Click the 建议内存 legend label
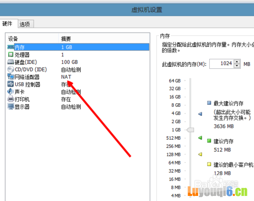The width and height of the screenshot is (254, 201). point(224,141)
